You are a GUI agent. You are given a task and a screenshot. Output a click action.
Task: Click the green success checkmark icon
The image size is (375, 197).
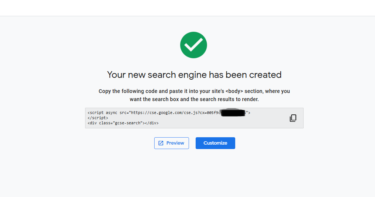tap(193, 45)
